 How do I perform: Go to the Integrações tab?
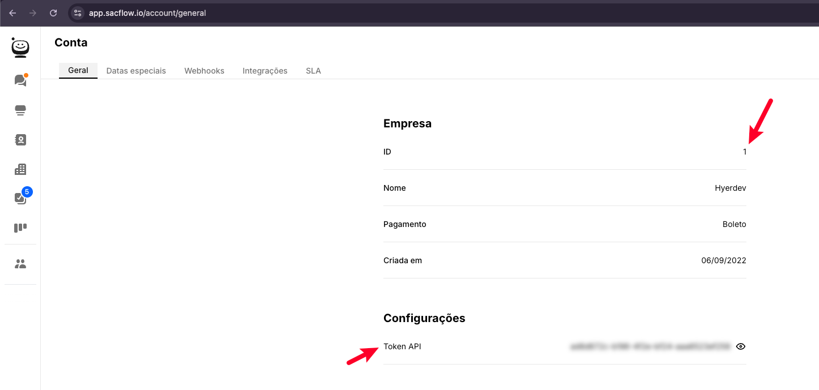pyautogui.click(x=265, y=71)
